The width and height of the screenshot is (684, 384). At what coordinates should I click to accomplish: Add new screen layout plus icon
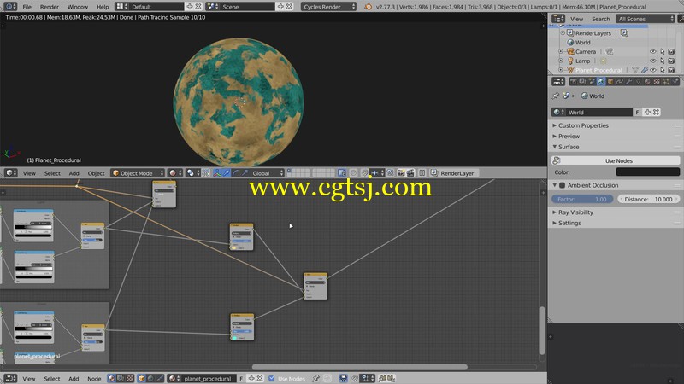click(x=189, y=7)
